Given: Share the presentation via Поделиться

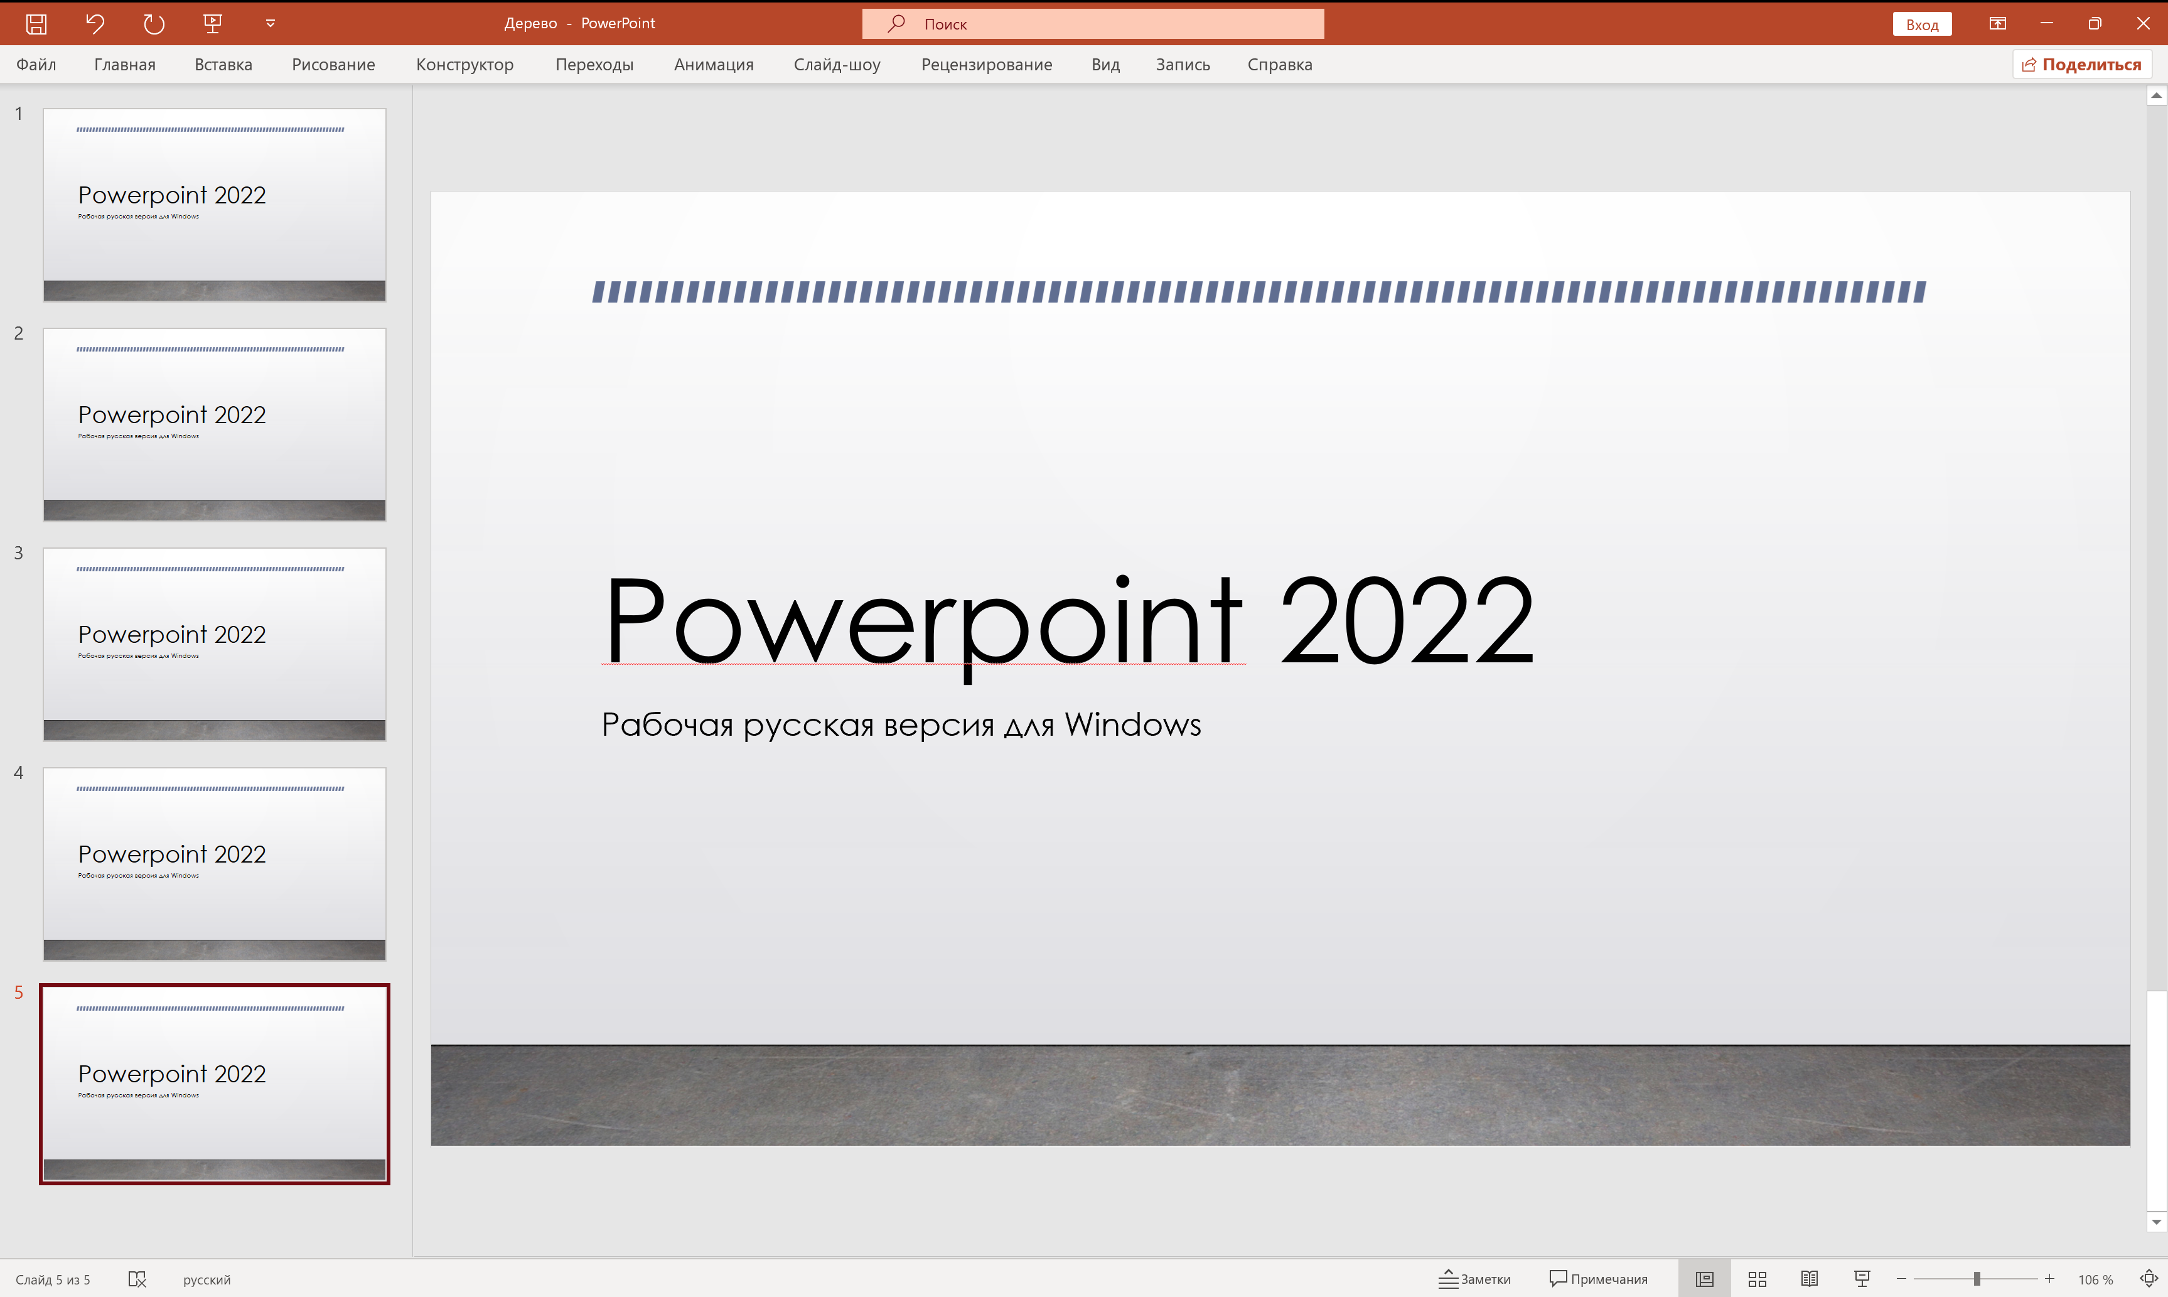Looking at the screenshot, I should 2081,64.
